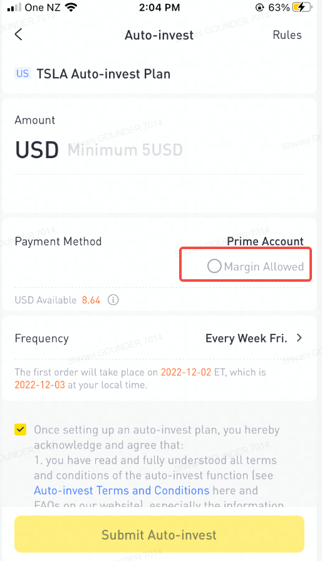Tap the cellular signal bars icon
The width and height of the screenshot is (322, 561).
coord(14,8)
